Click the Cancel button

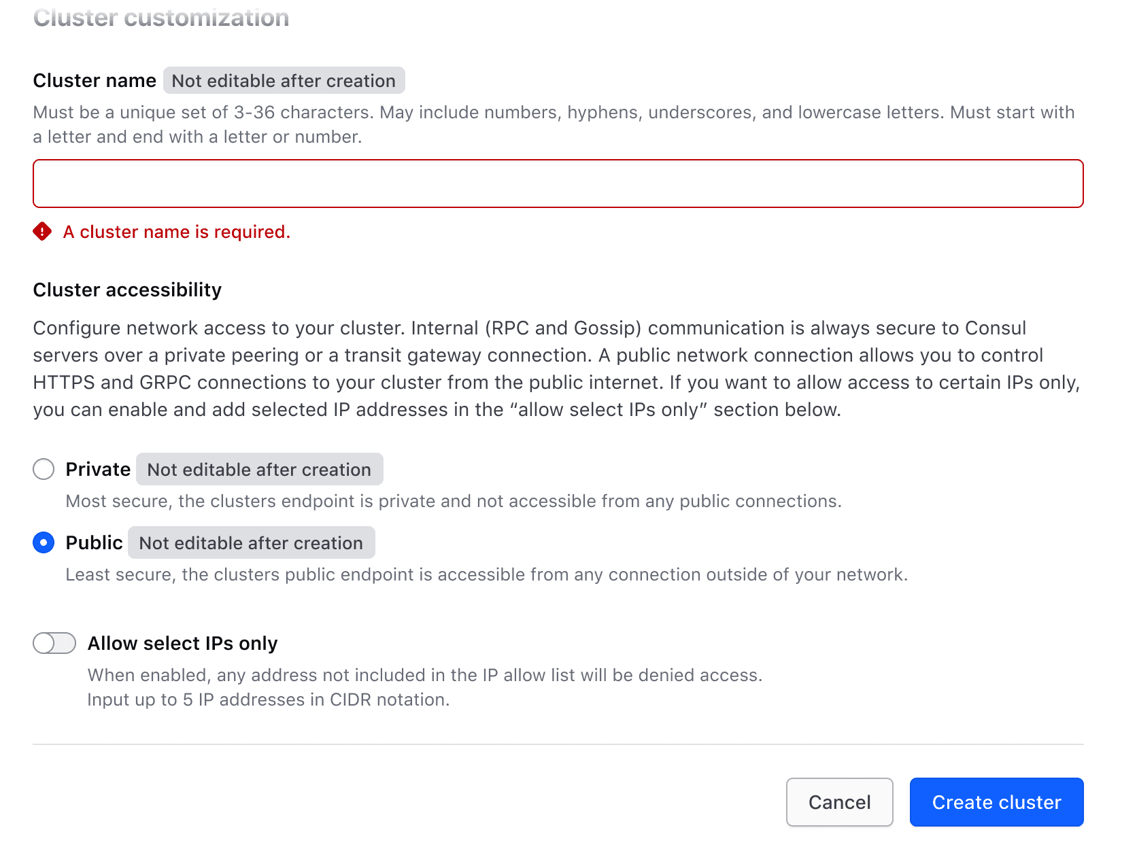(839, 802)
